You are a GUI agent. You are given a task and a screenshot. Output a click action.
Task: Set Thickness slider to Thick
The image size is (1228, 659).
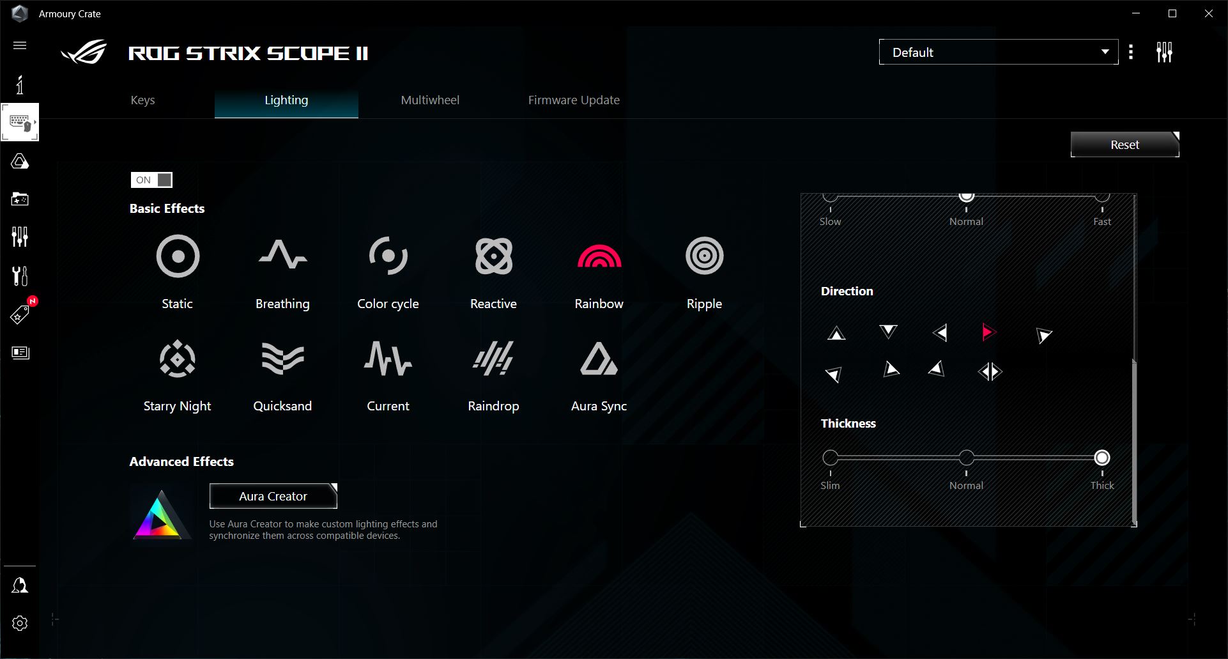pyautogui.click(x=1102, y=458)
